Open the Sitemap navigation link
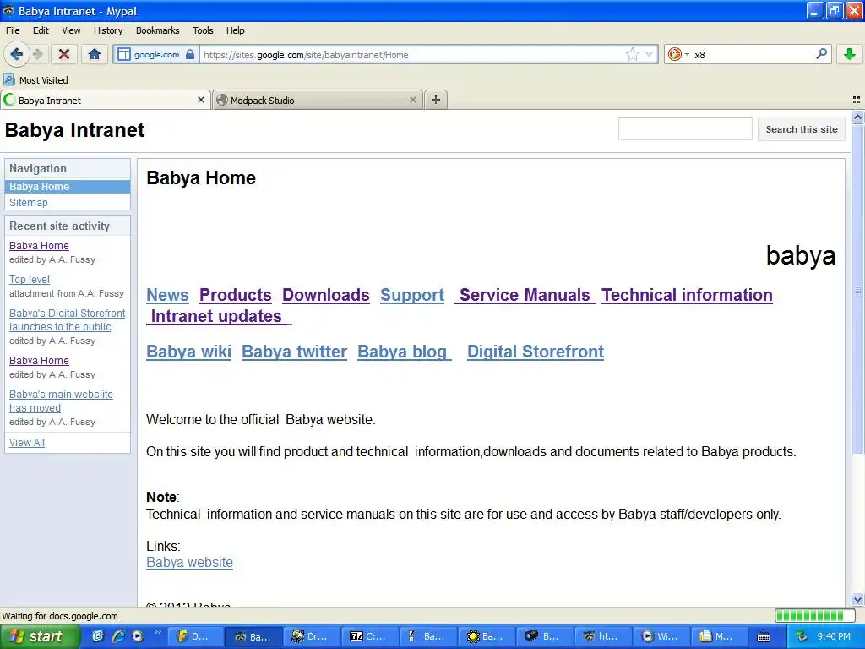865x649 pixels. (29, 203)
